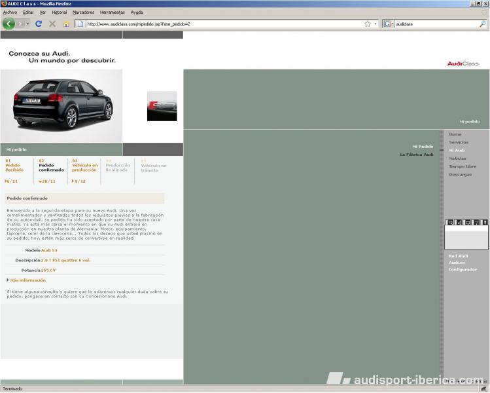Viewport: 490px width, 393px height.
Task: Click the Firefox icon in the title bar
Action: coord(4,3)
